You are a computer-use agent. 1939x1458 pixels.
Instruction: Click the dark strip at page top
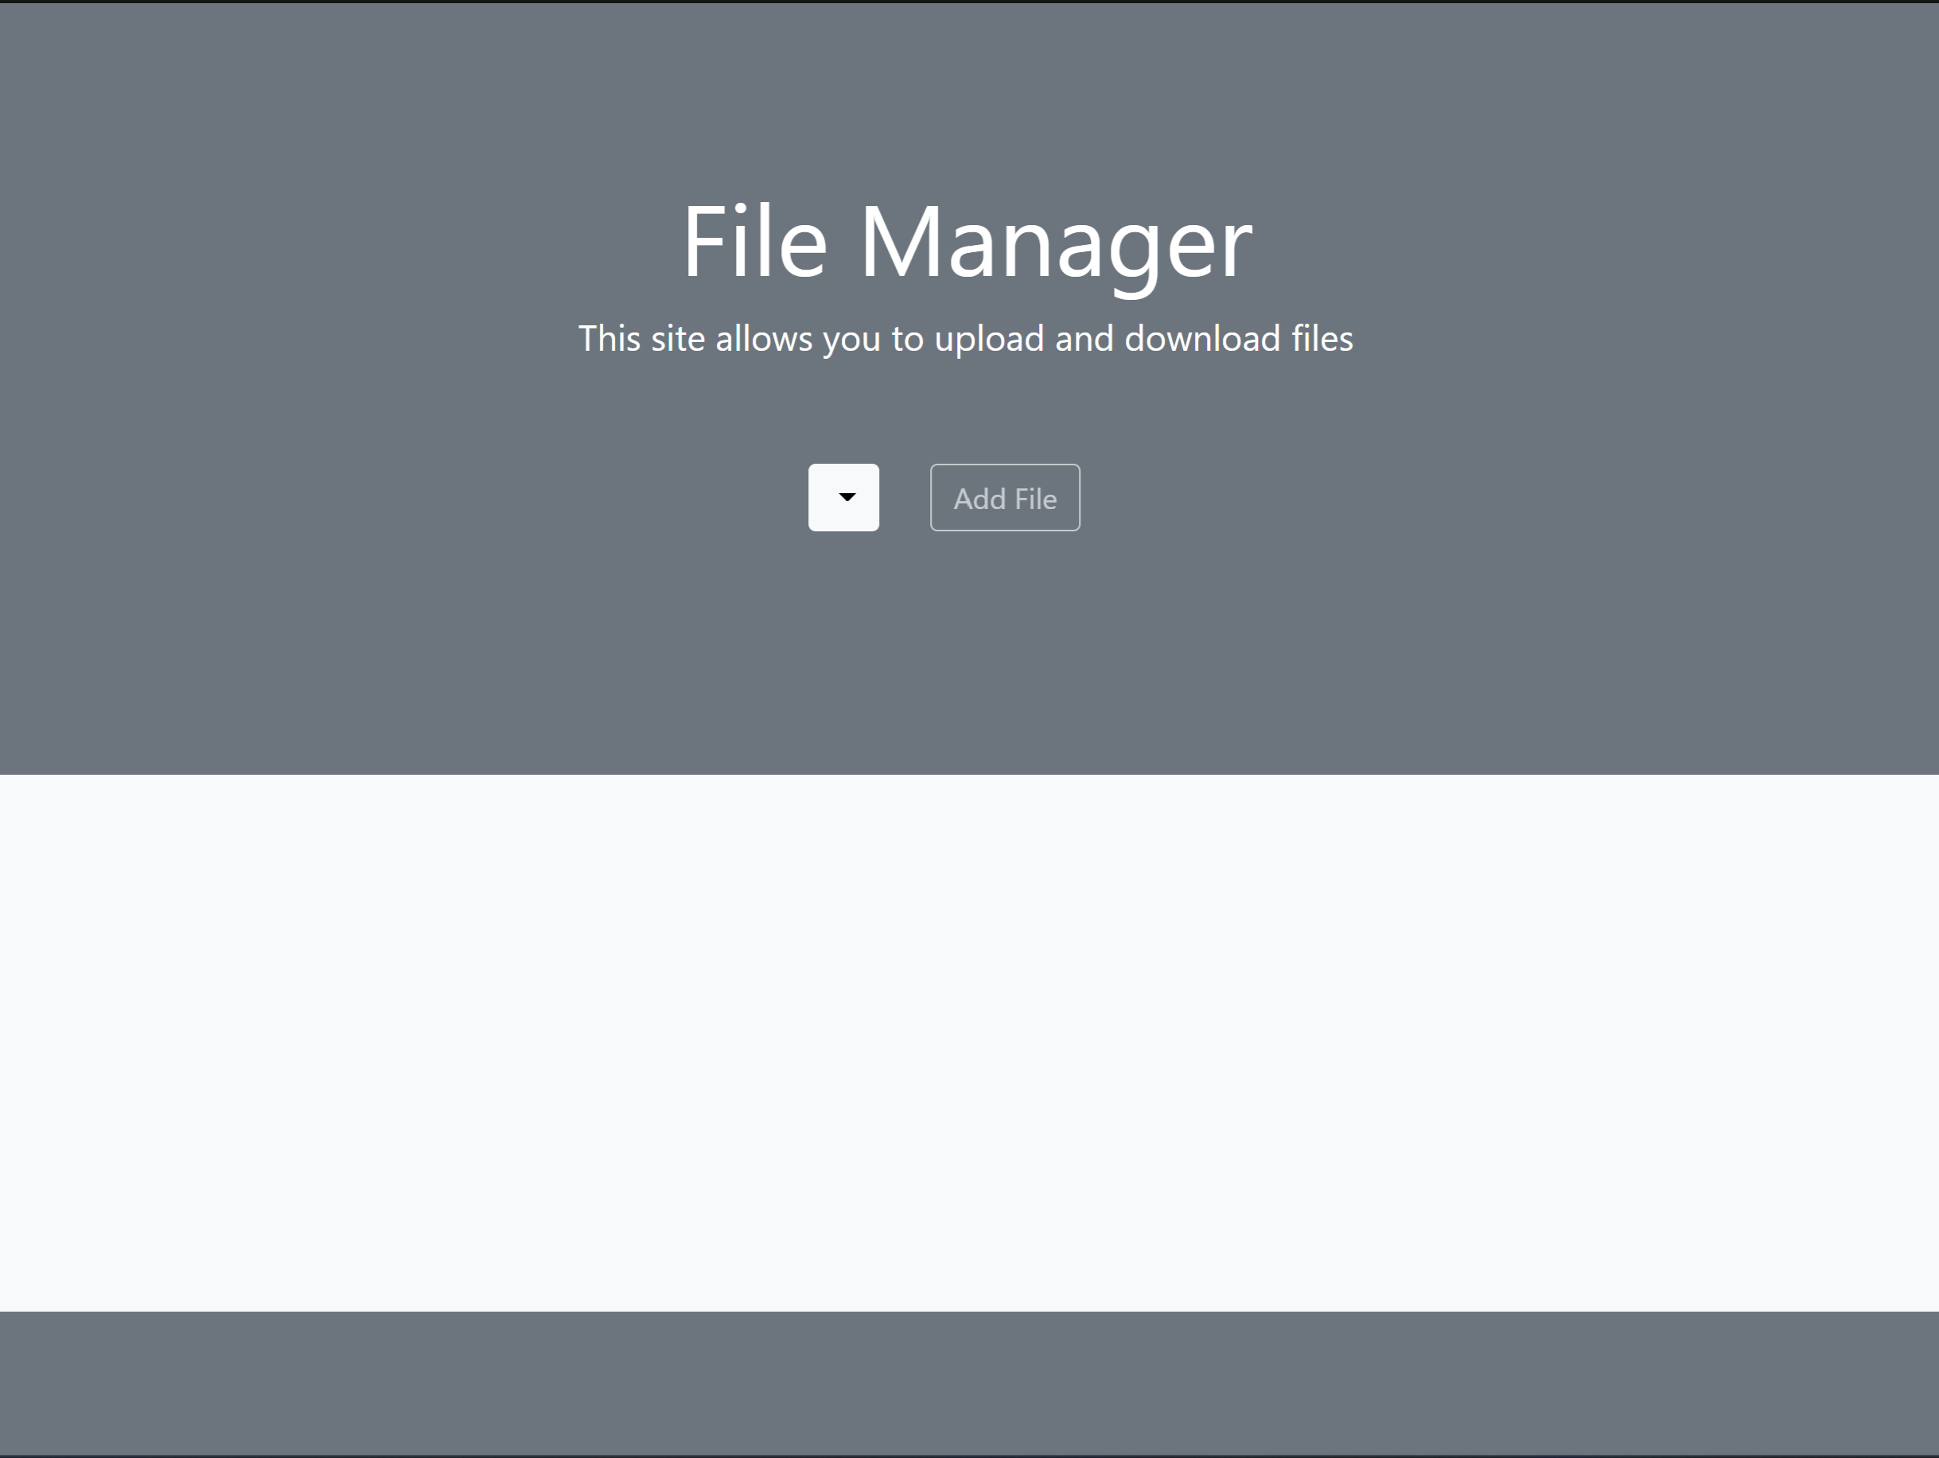969,1
